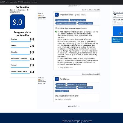This screenshot has height=123, width=123.
Task: Click the check-out date calendar icon
Action: coord(115,23)
